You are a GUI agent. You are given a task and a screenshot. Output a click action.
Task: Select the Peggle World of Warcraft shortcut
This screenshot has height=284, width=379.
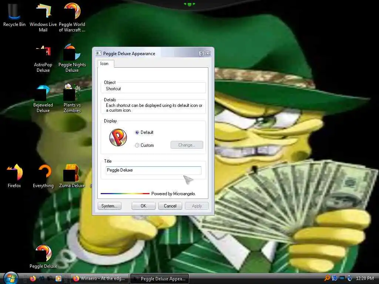pos(72,17)
